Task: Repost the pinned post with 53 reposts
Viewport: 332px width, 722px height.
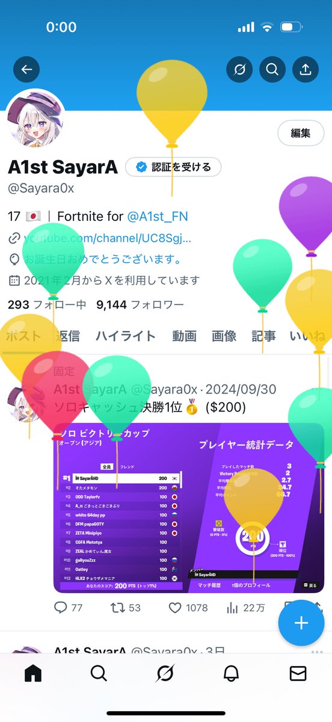Action: (118, 608)
